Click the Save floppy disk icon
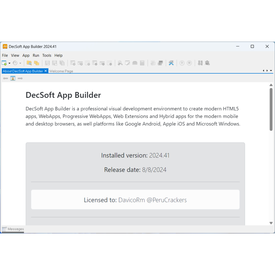 click(47, 63)
